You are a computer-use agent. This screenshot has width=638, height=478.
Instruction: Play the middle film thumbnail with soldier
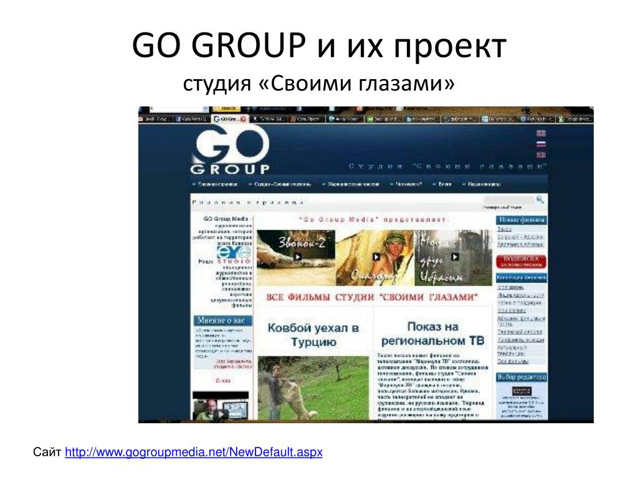pyautogui.click(x=374, y=257)
